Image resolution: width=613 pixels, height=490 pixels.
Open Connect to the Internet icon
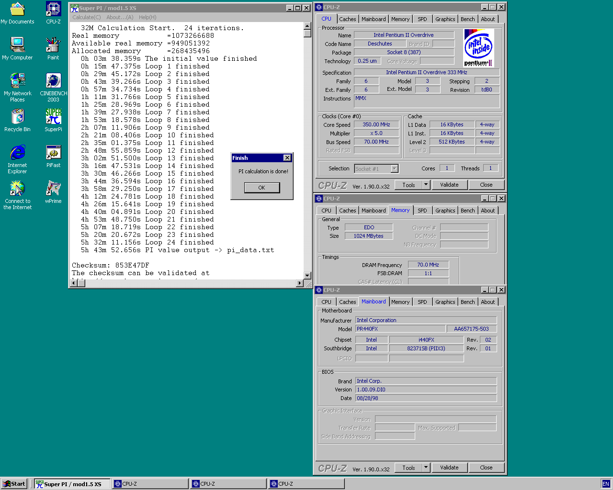pyautogui.click(x=17, y=195)
